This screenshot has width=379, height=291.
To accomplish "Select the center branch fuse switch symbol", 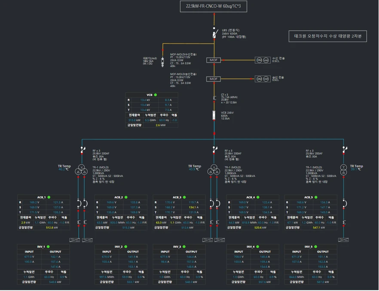I will 215,150.
